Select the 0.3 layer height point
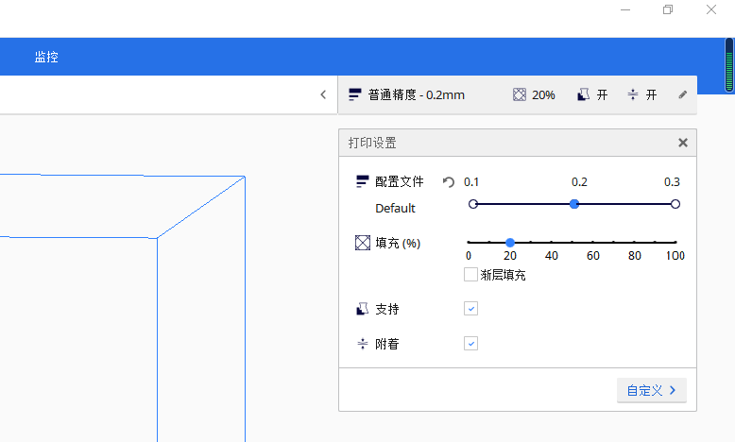The width and height of the screenshot is (735, 442). pos(675,203)
